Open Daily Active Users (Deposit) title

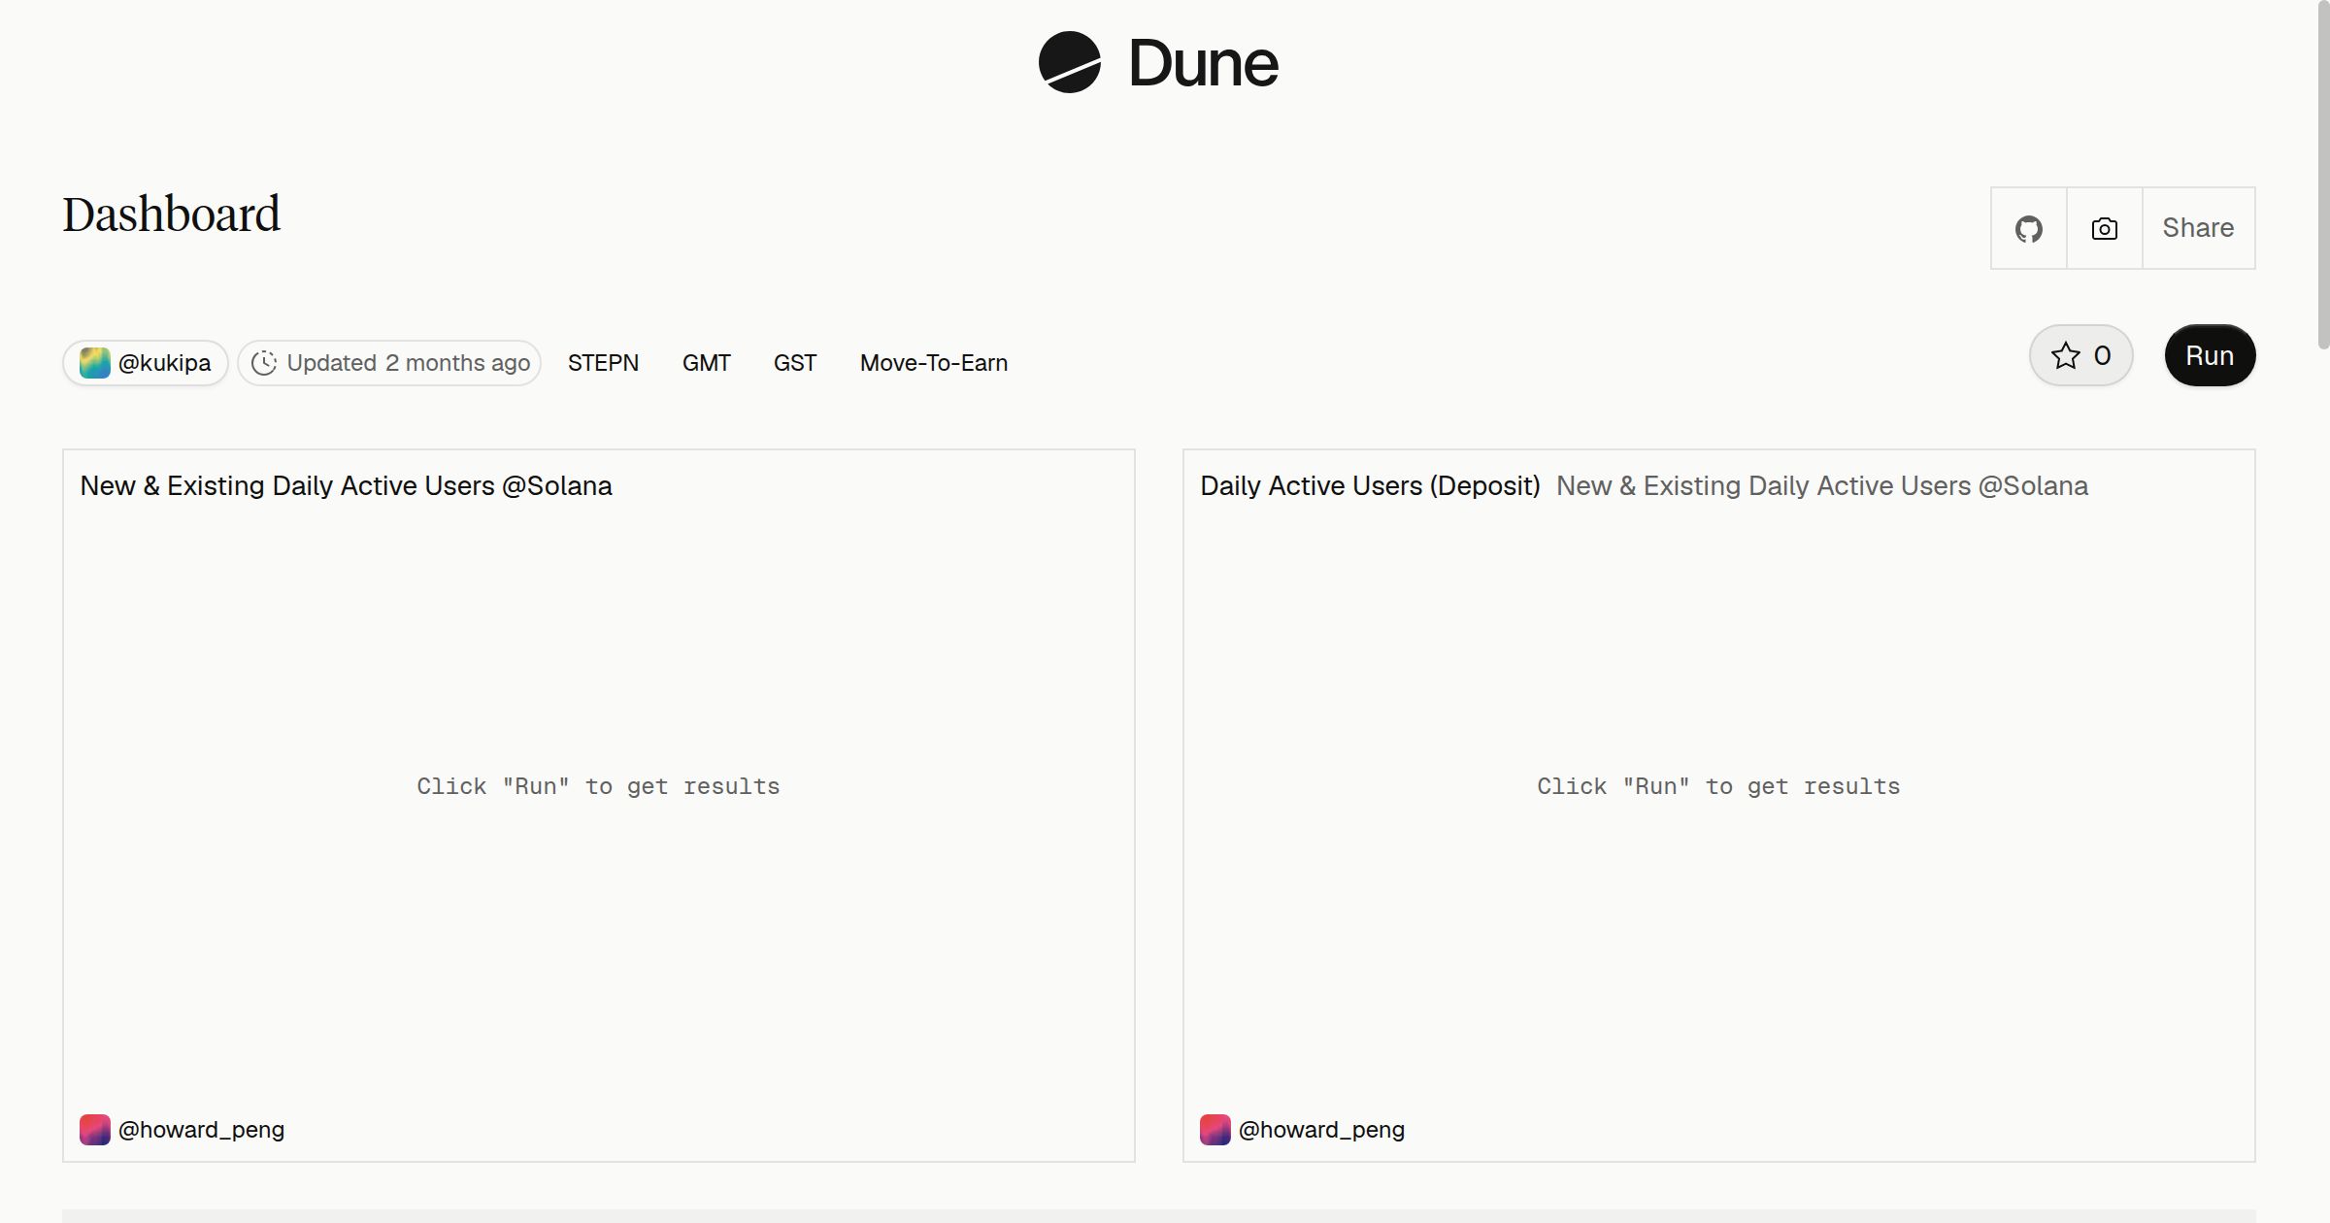click(x=1370, y=486)
